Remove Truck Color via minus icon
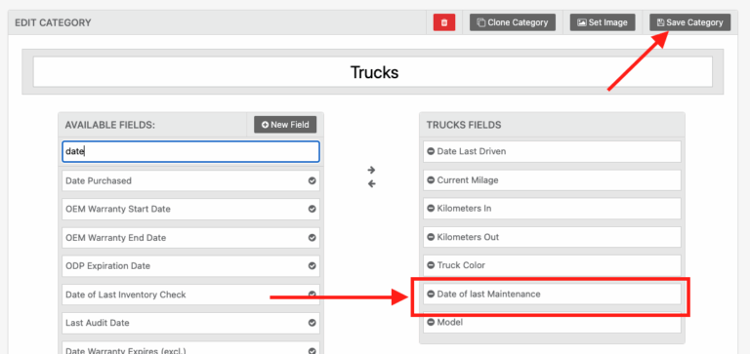This screenshot has height=354, width=750. coord(431,265)
